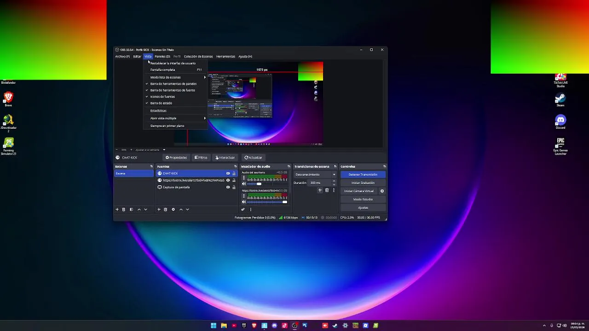Decrease Duración value with down arrow
589x331 pixels.
click(x=334, y=184)
